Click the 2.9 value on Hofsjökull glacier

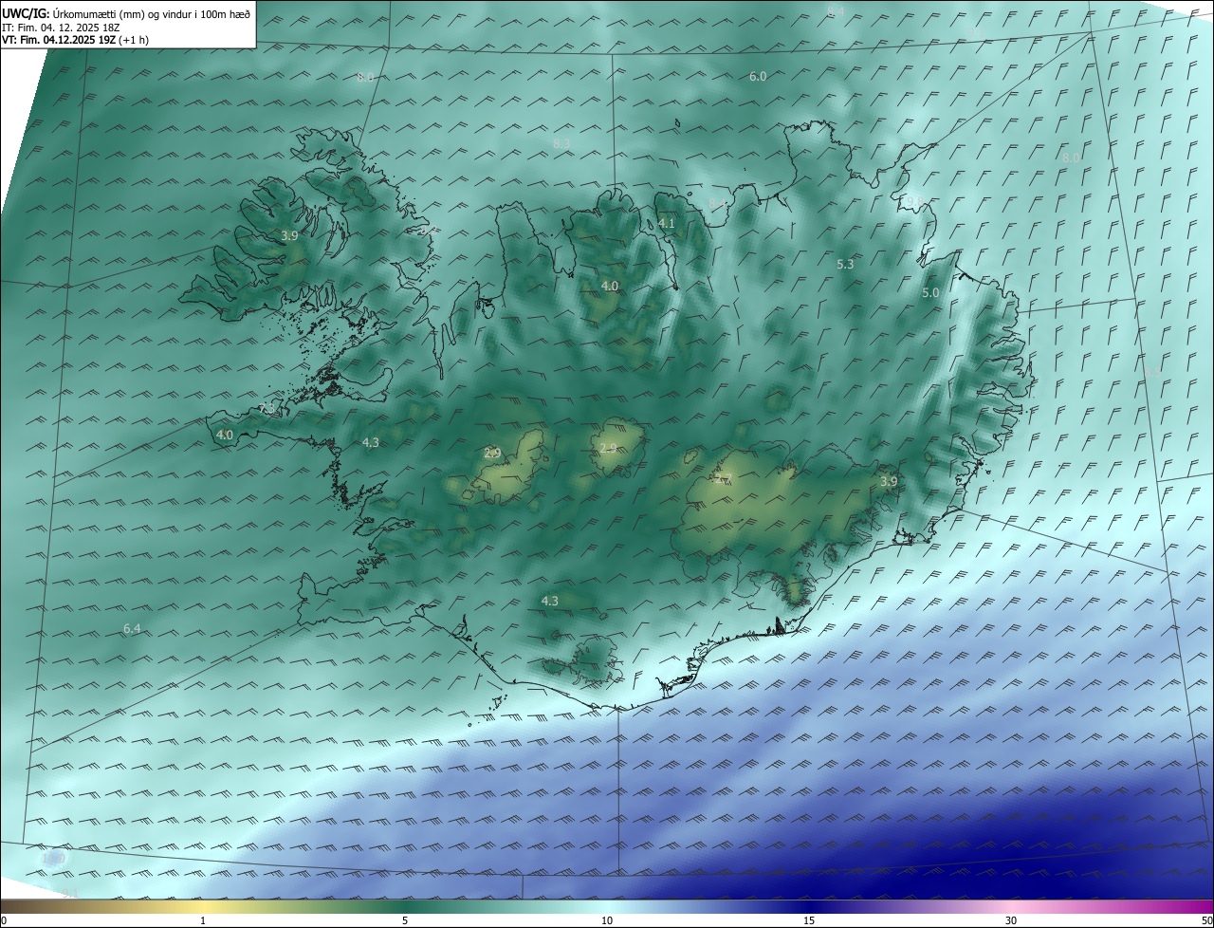click(608, 448)
